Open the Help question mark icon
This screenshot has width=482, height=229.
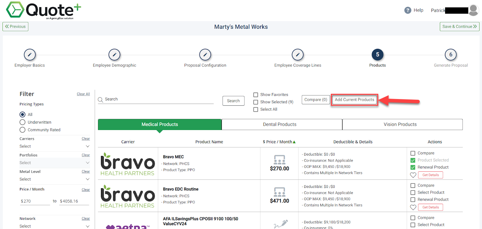408,10
